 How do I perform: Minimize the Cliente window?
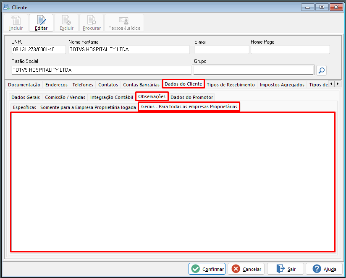point(307,7)
